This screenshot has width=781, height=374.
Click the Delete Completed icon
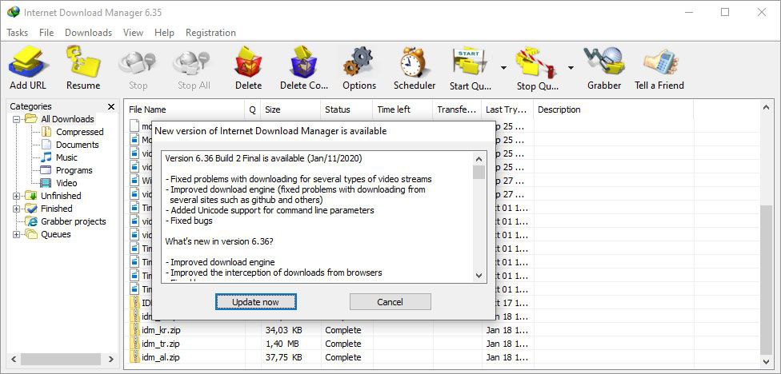tap(303, 62)
